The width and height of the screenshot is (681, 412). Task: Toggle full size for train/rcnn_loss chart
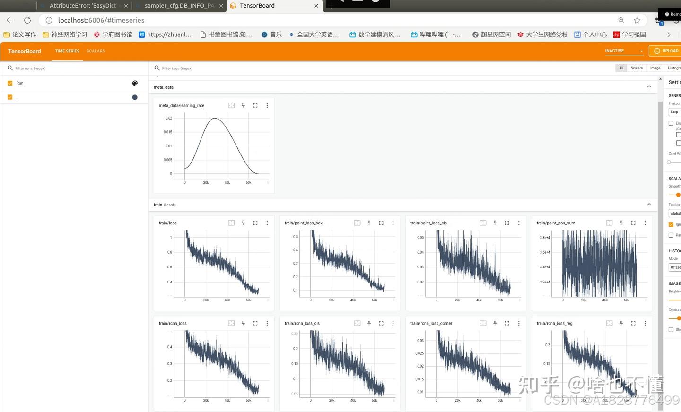[x=255, y=323]
